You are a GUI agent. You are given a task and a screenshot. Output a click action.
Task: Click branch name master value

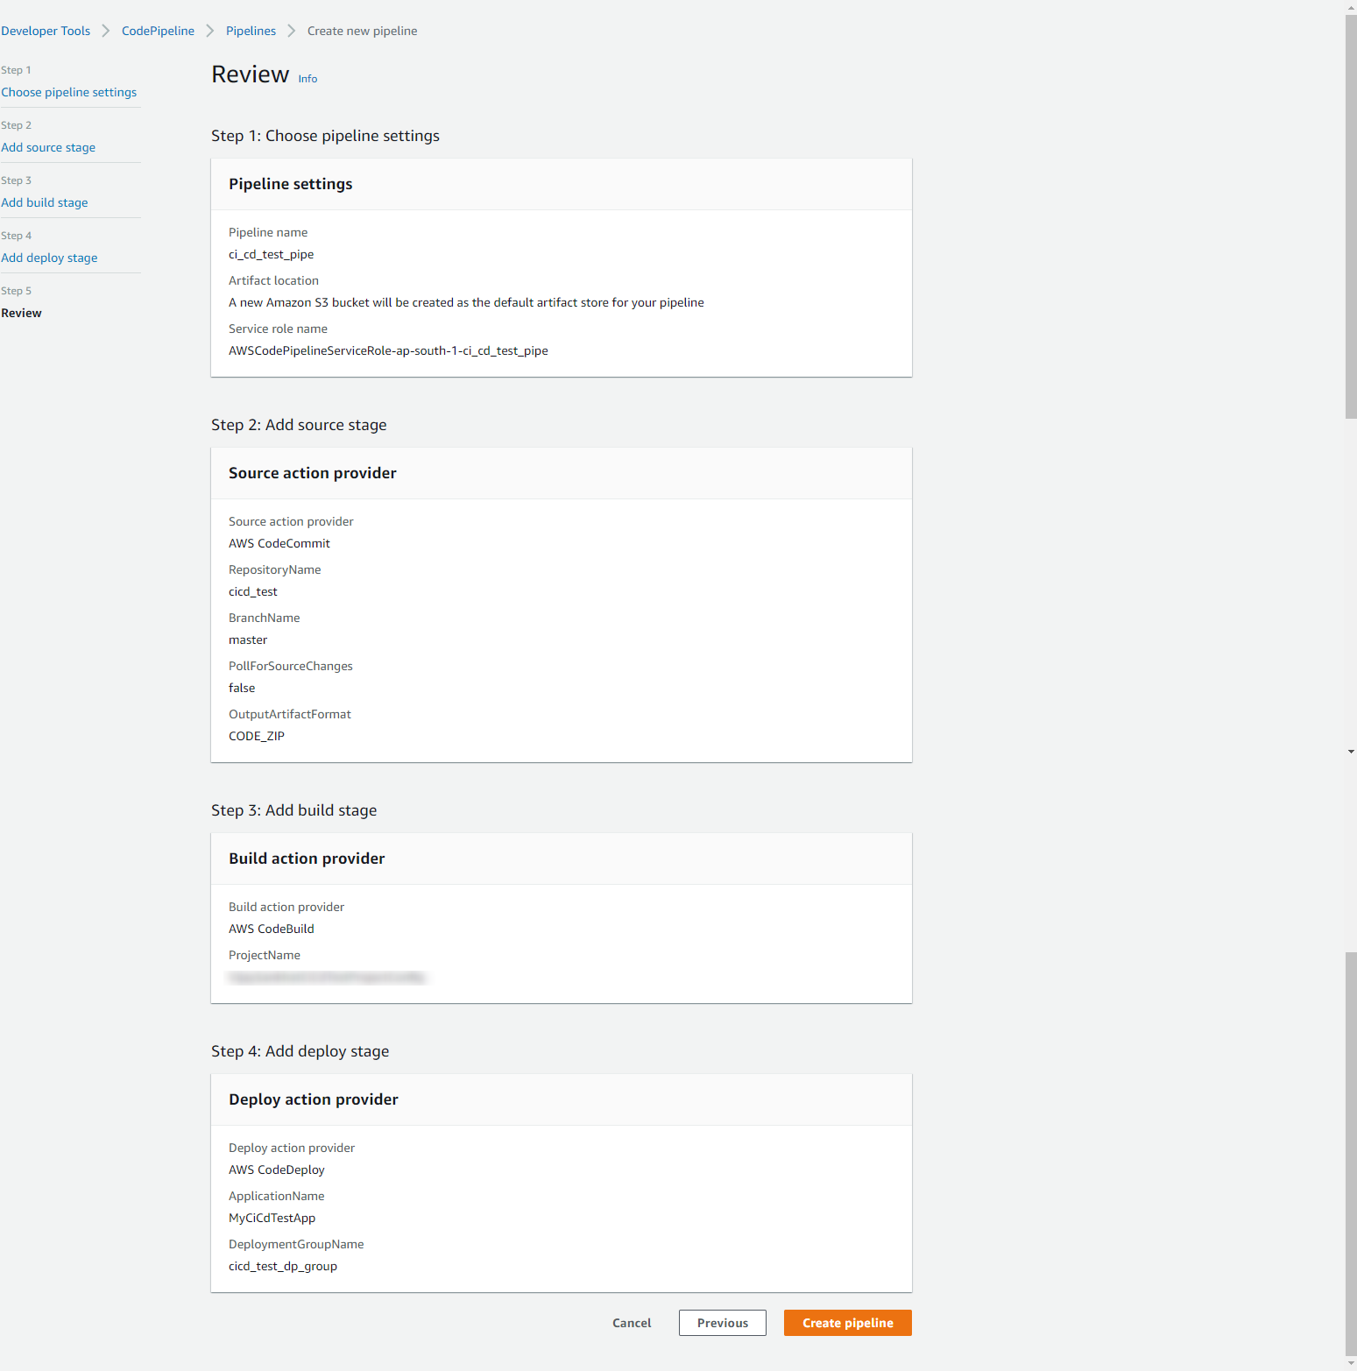point(248,640)
